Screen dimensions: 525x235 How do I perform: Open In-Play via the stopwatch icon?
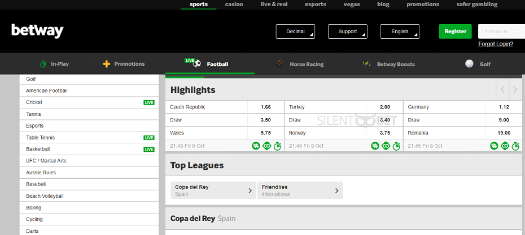pyautogui.click(x=43, y=64)
